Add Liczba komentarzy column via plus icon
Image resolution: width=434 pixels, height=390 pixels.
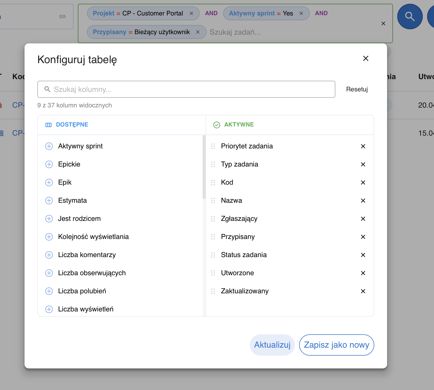(x=49, y=255)
